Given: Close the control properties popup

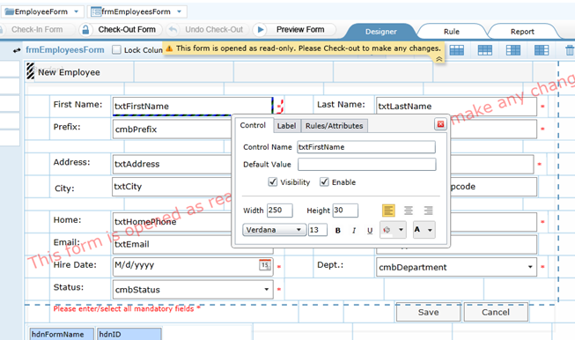Looking at the screenshot, I should [440, 124].
